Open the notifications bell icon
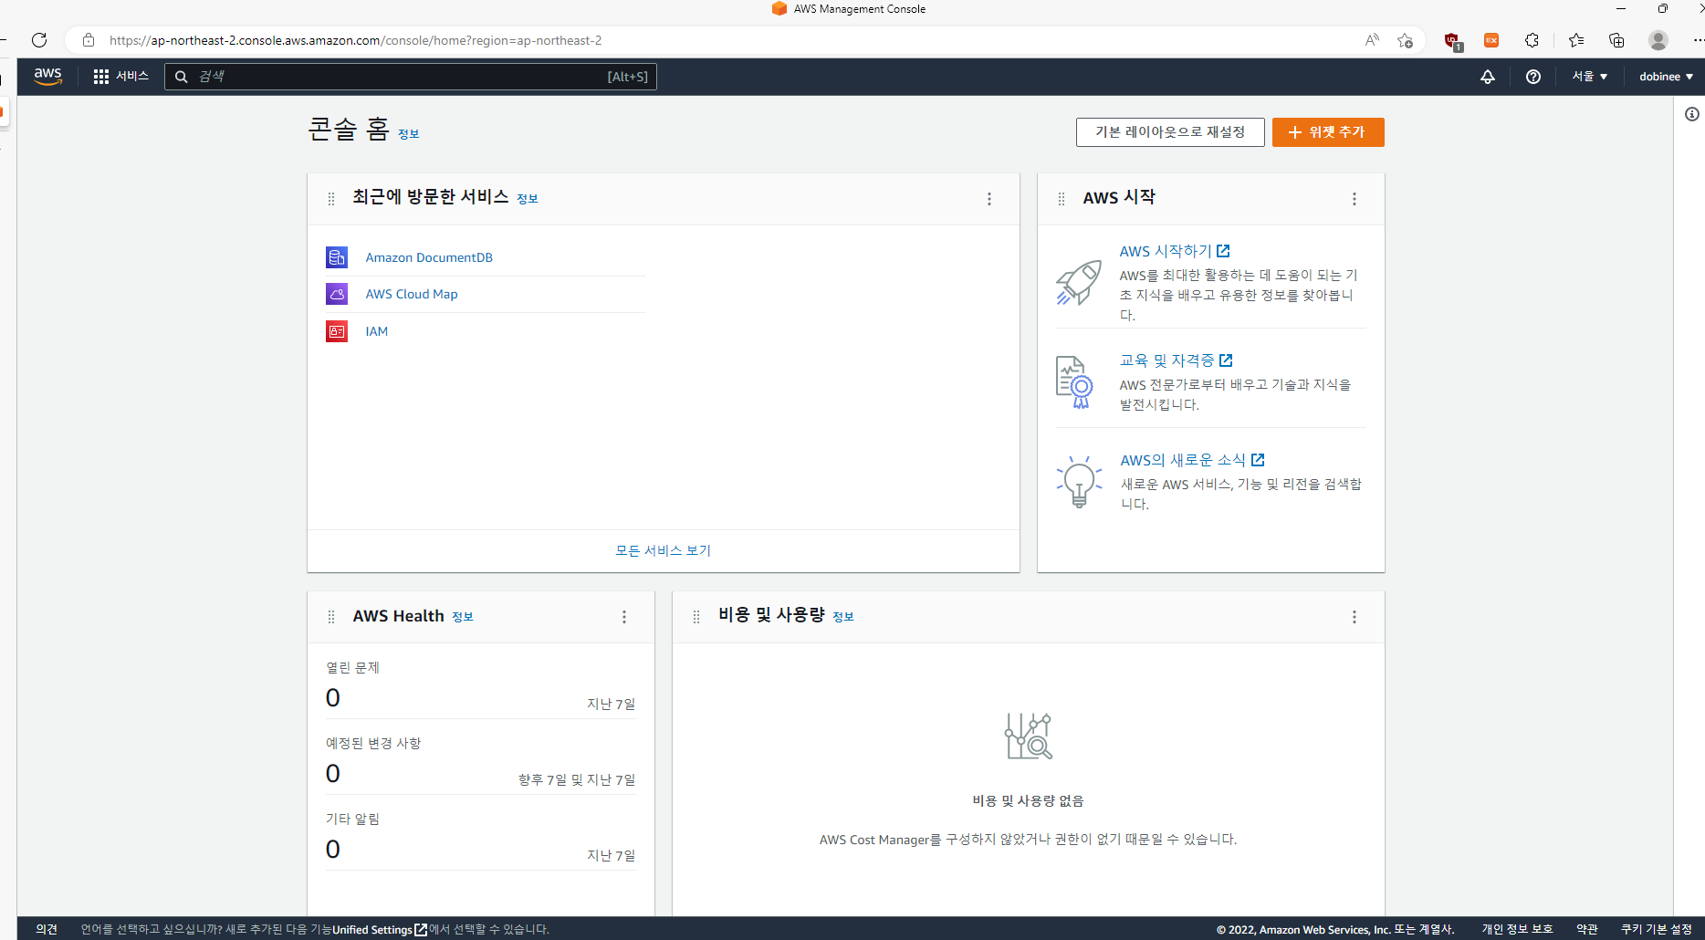Viewport: 1705px width, 940px height. pos(1488,77)
